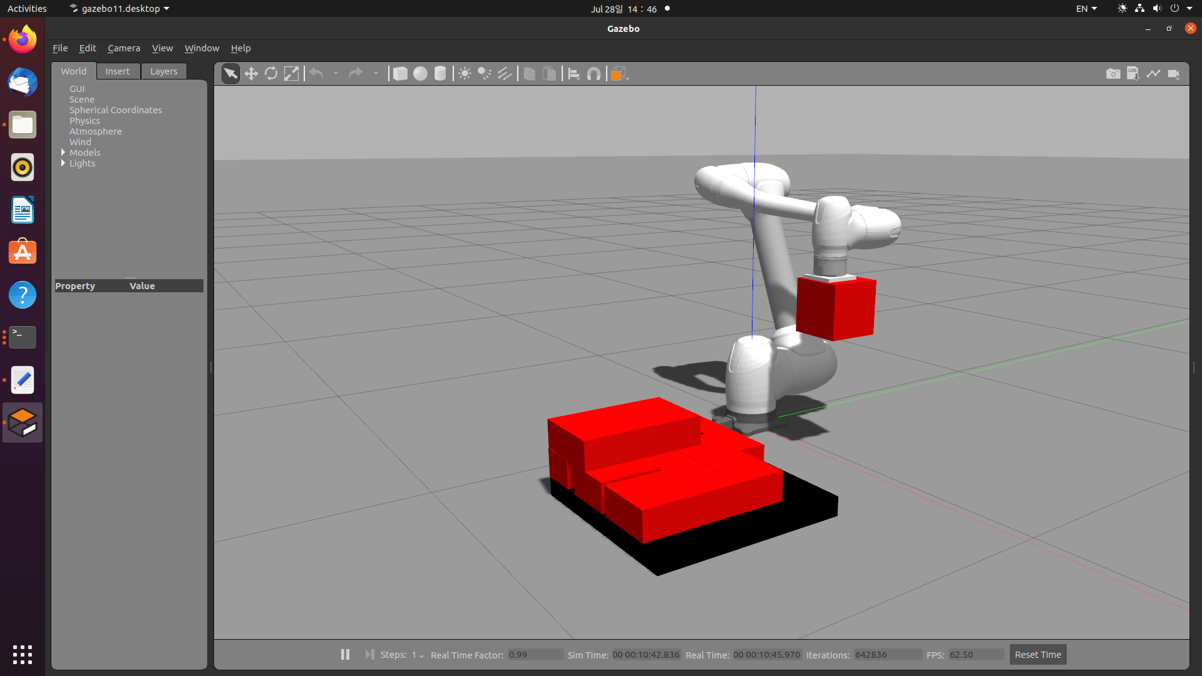Toggle align tool options

573,73
